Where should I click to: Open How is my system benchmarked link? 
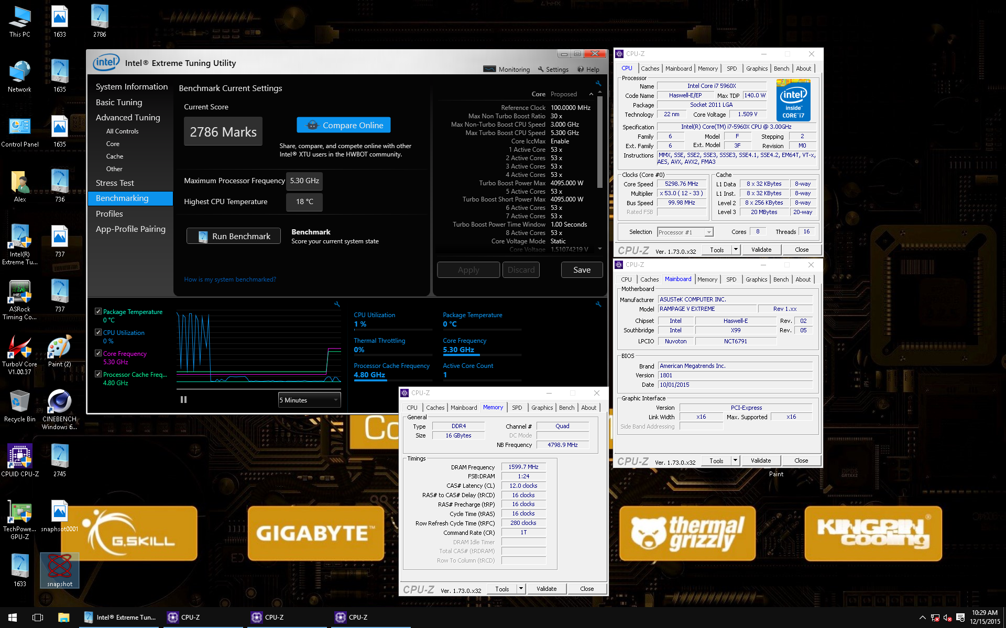tap(229, 279)
